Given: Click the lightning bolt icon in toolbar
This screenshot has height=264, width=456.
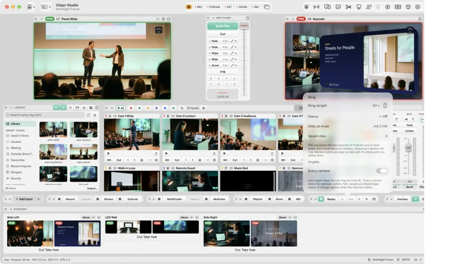Looking at the screenshot, I should (388, 7).
